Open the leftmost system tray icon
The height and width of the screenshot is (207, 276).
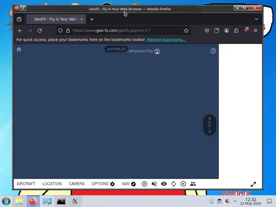211,201
